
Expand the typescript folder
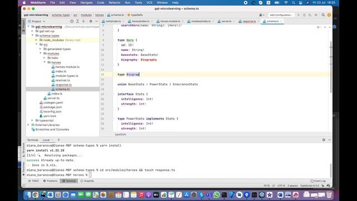coord(32,121)
